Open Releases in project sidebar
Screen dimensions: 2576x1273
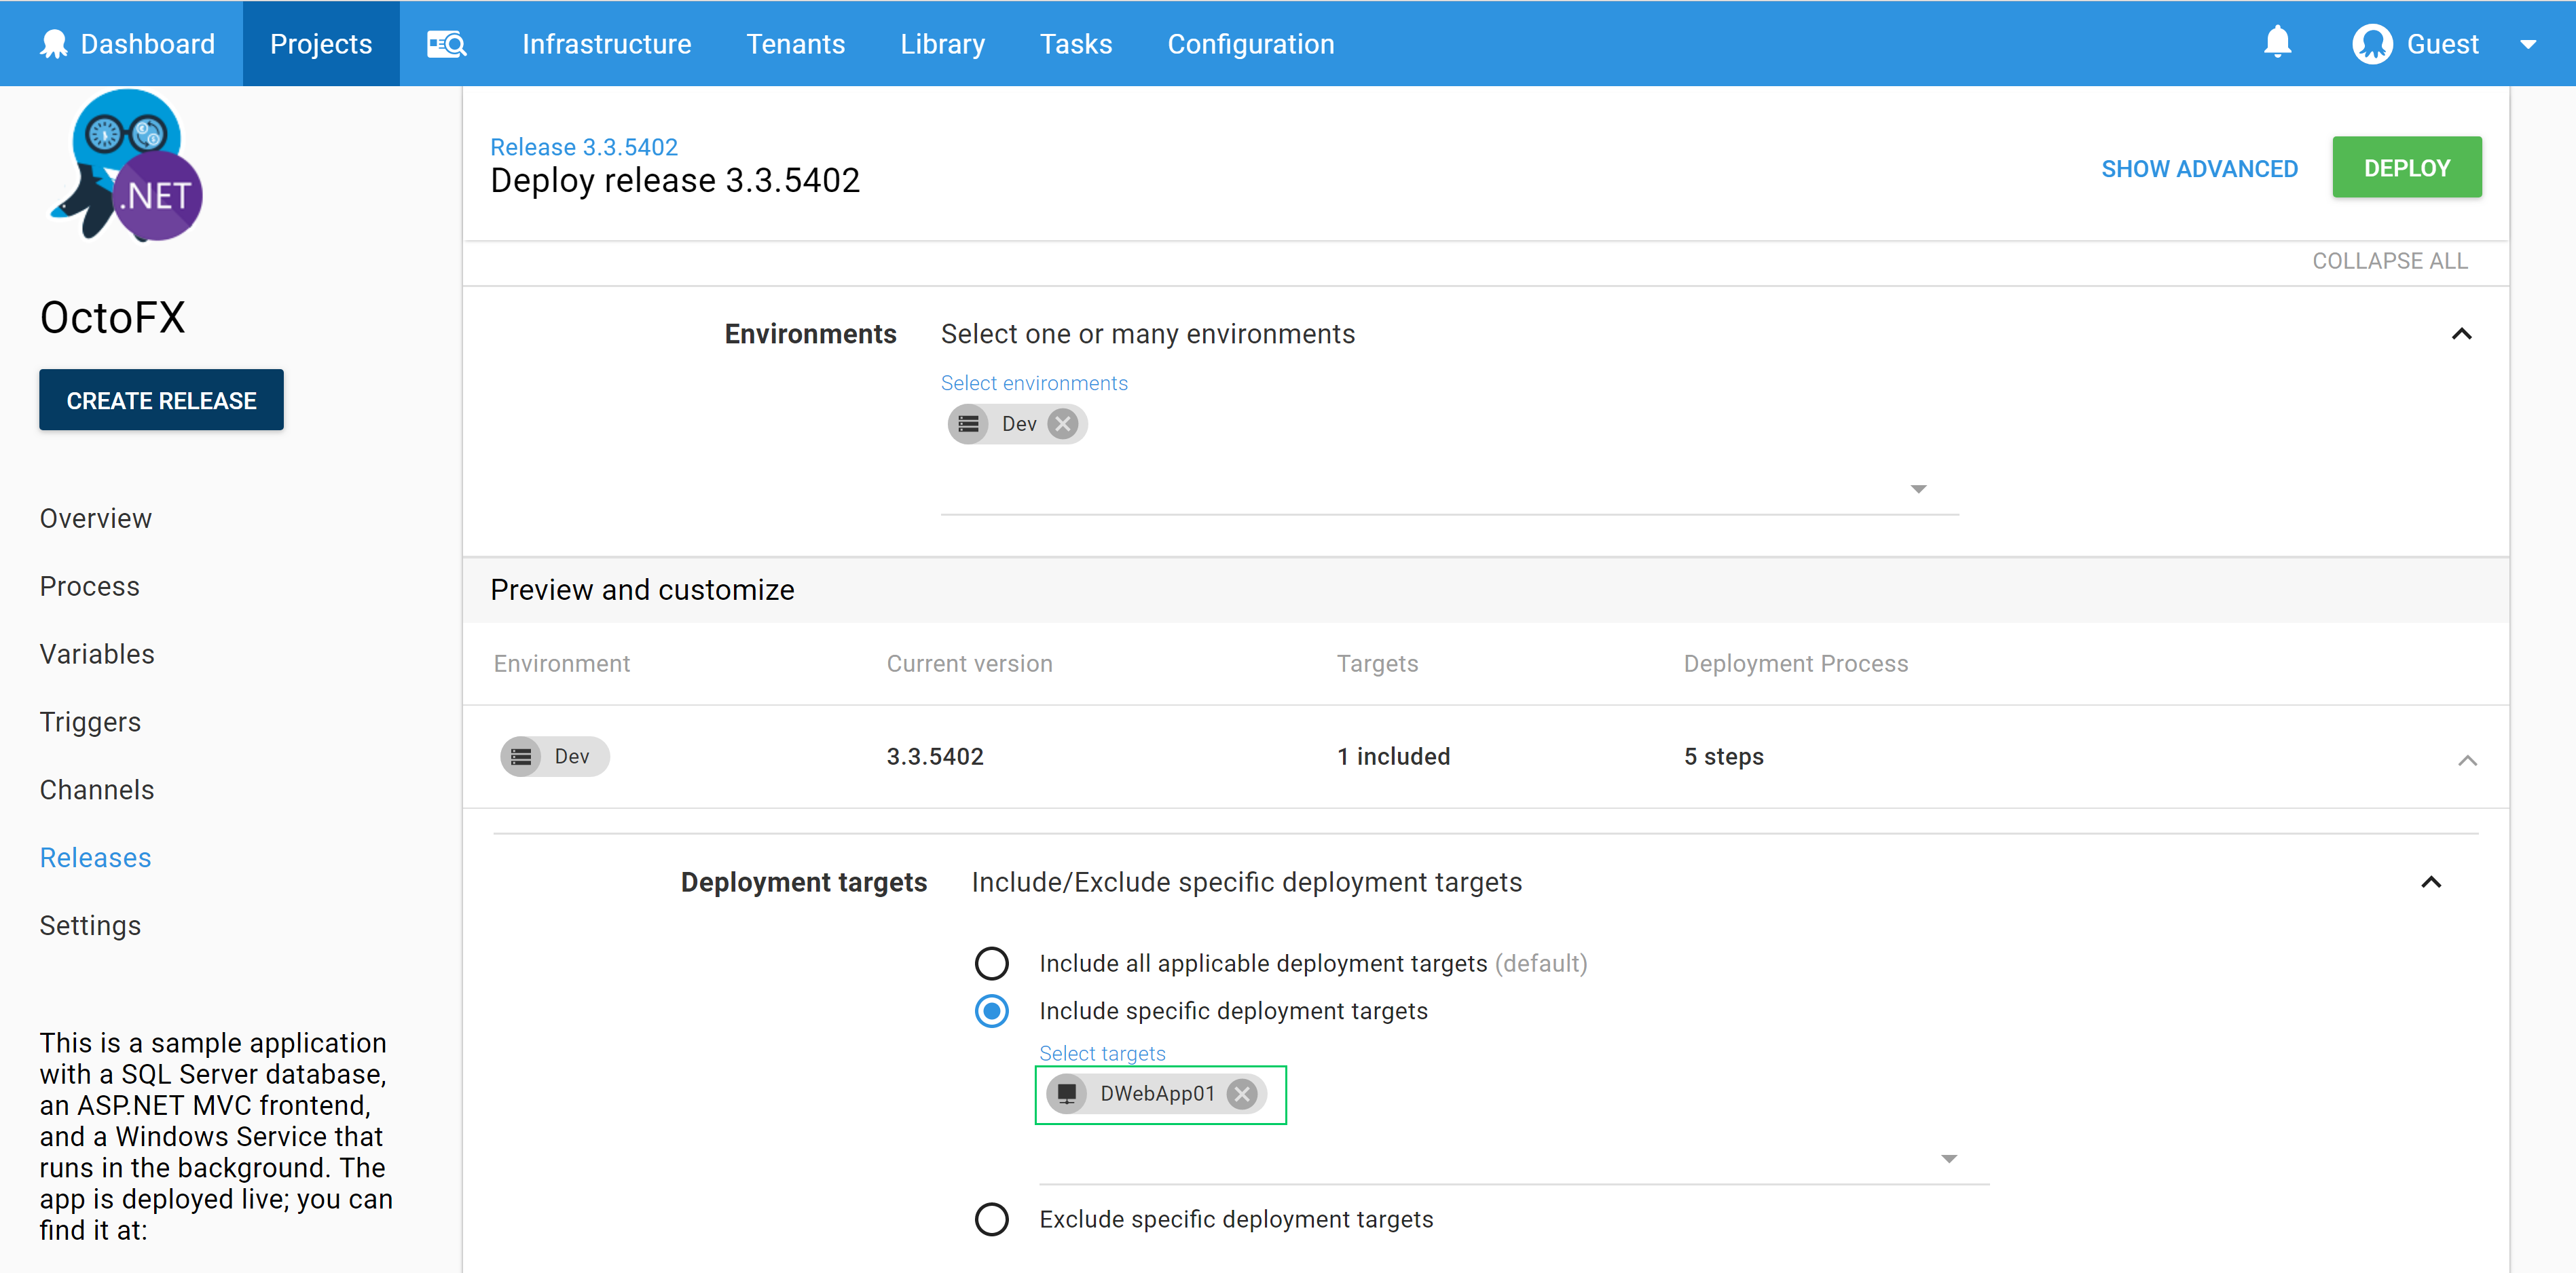[96, 858]
